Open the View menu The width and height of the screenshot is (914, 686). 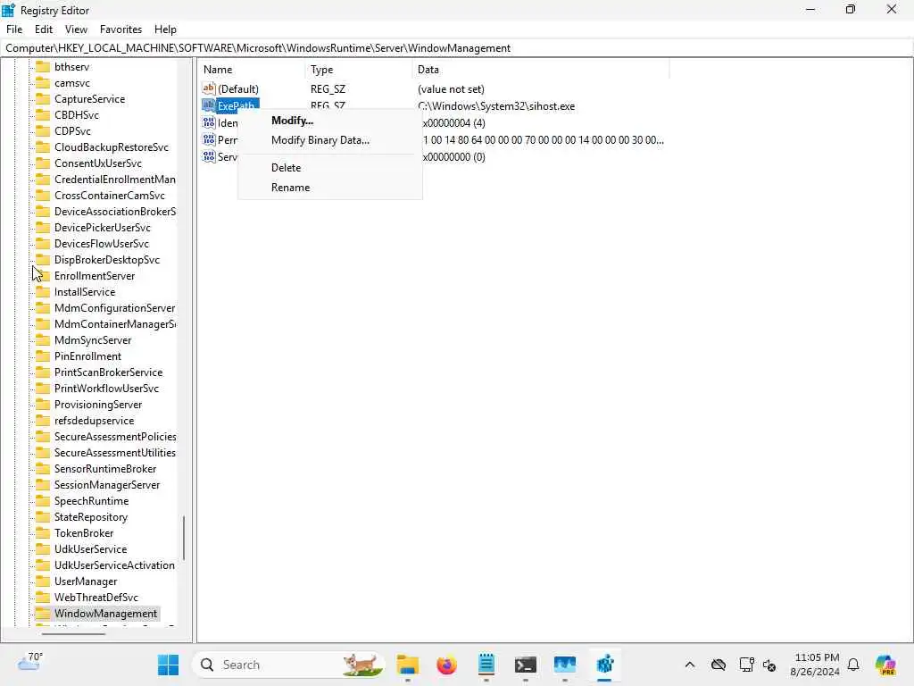click(76, 29)
